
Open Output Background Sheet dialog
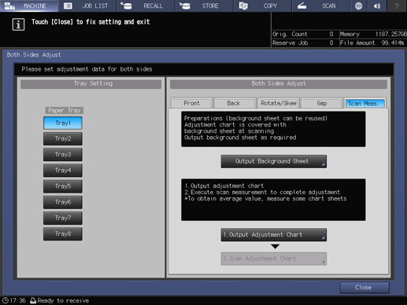pos(274,161)
